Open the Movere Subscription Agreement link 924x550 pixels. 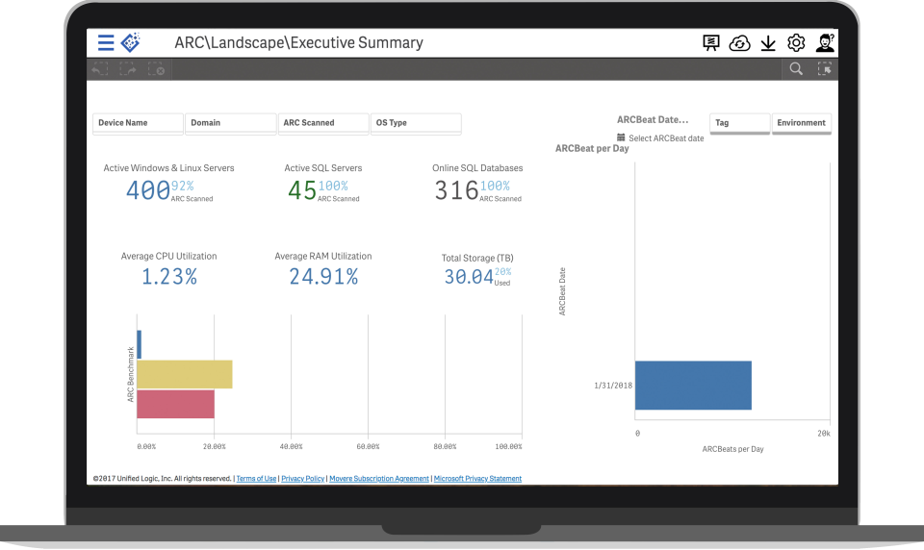click(379, 479)
